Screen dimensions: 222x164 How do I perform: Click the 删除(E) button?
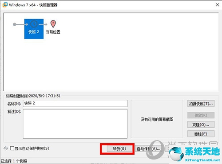pos(201,134)
